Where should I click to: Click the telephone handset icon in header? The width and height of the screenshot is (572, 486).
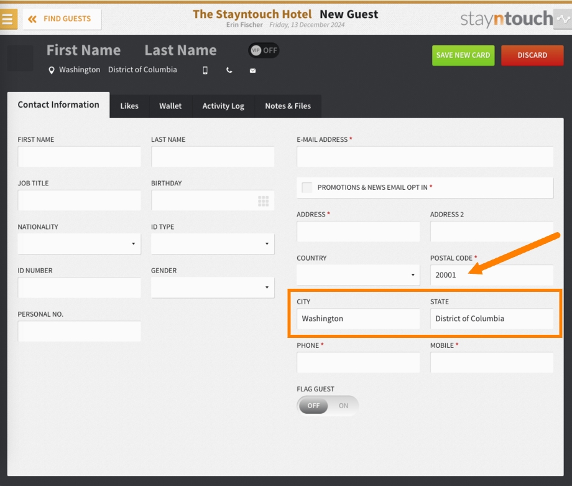tap(229, 70)
